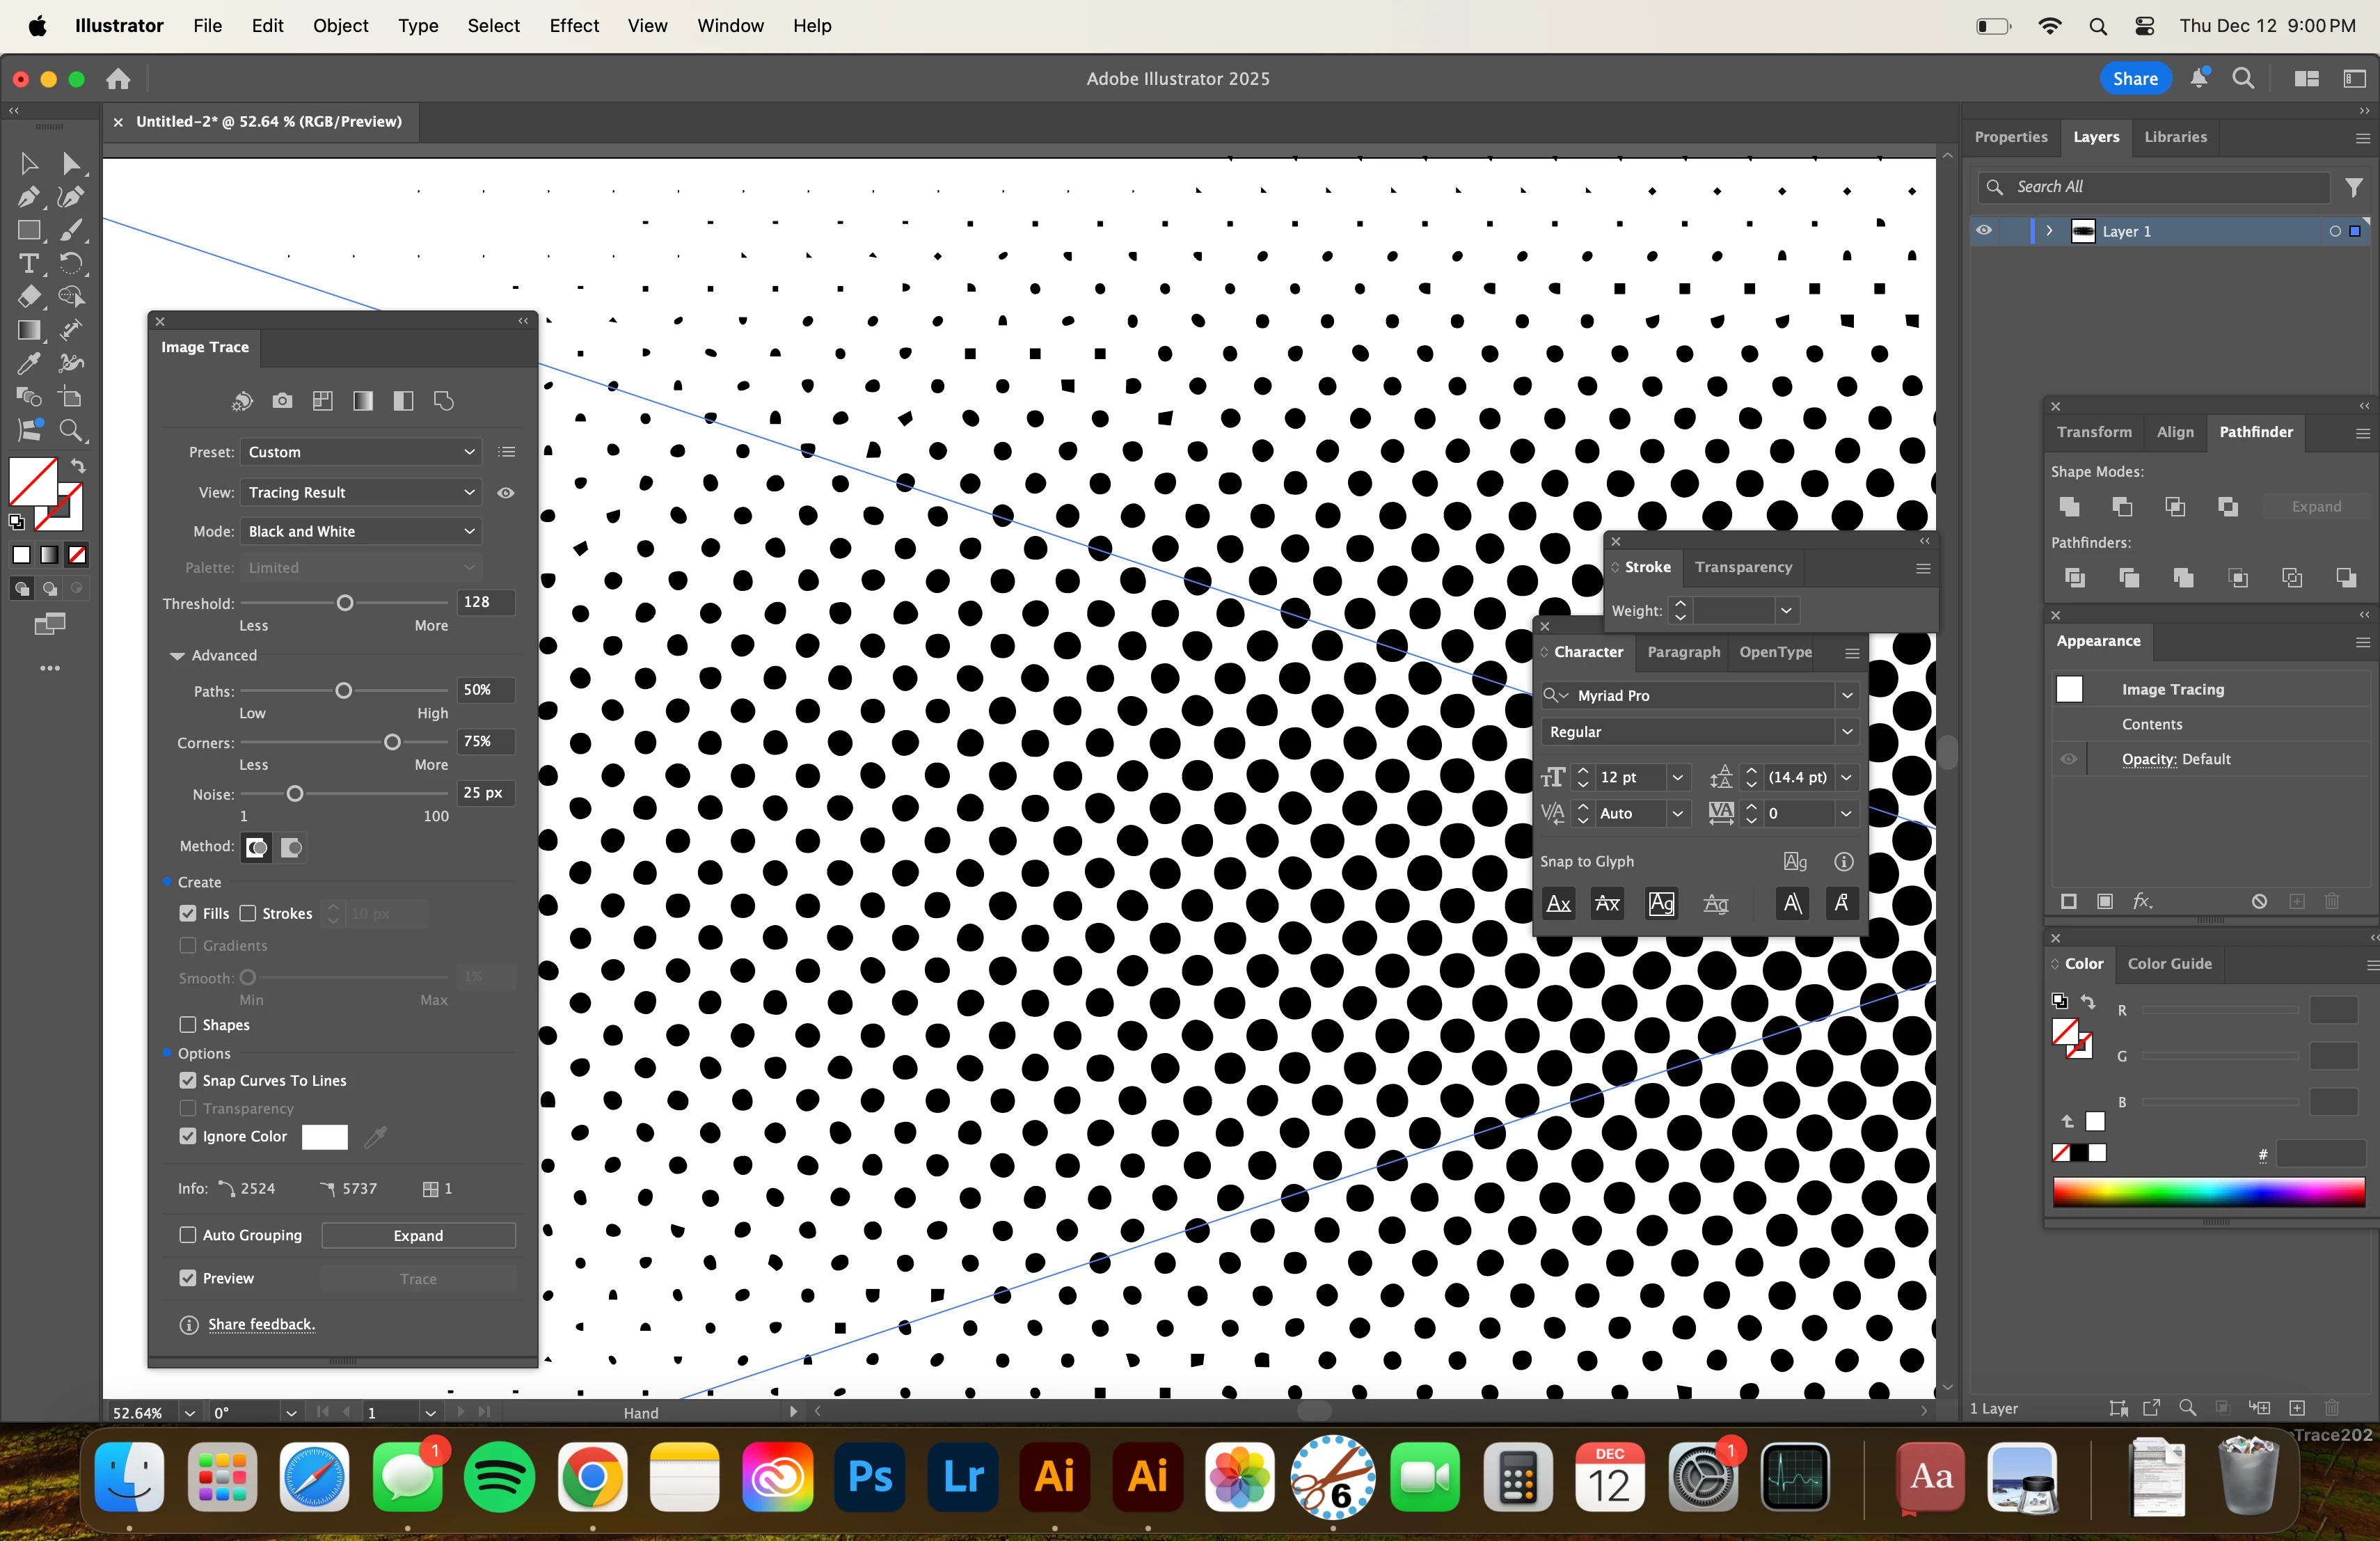Click Add New Effect fx icon
Screen dimensions: 2380x1541
(x=2142, y=901)
